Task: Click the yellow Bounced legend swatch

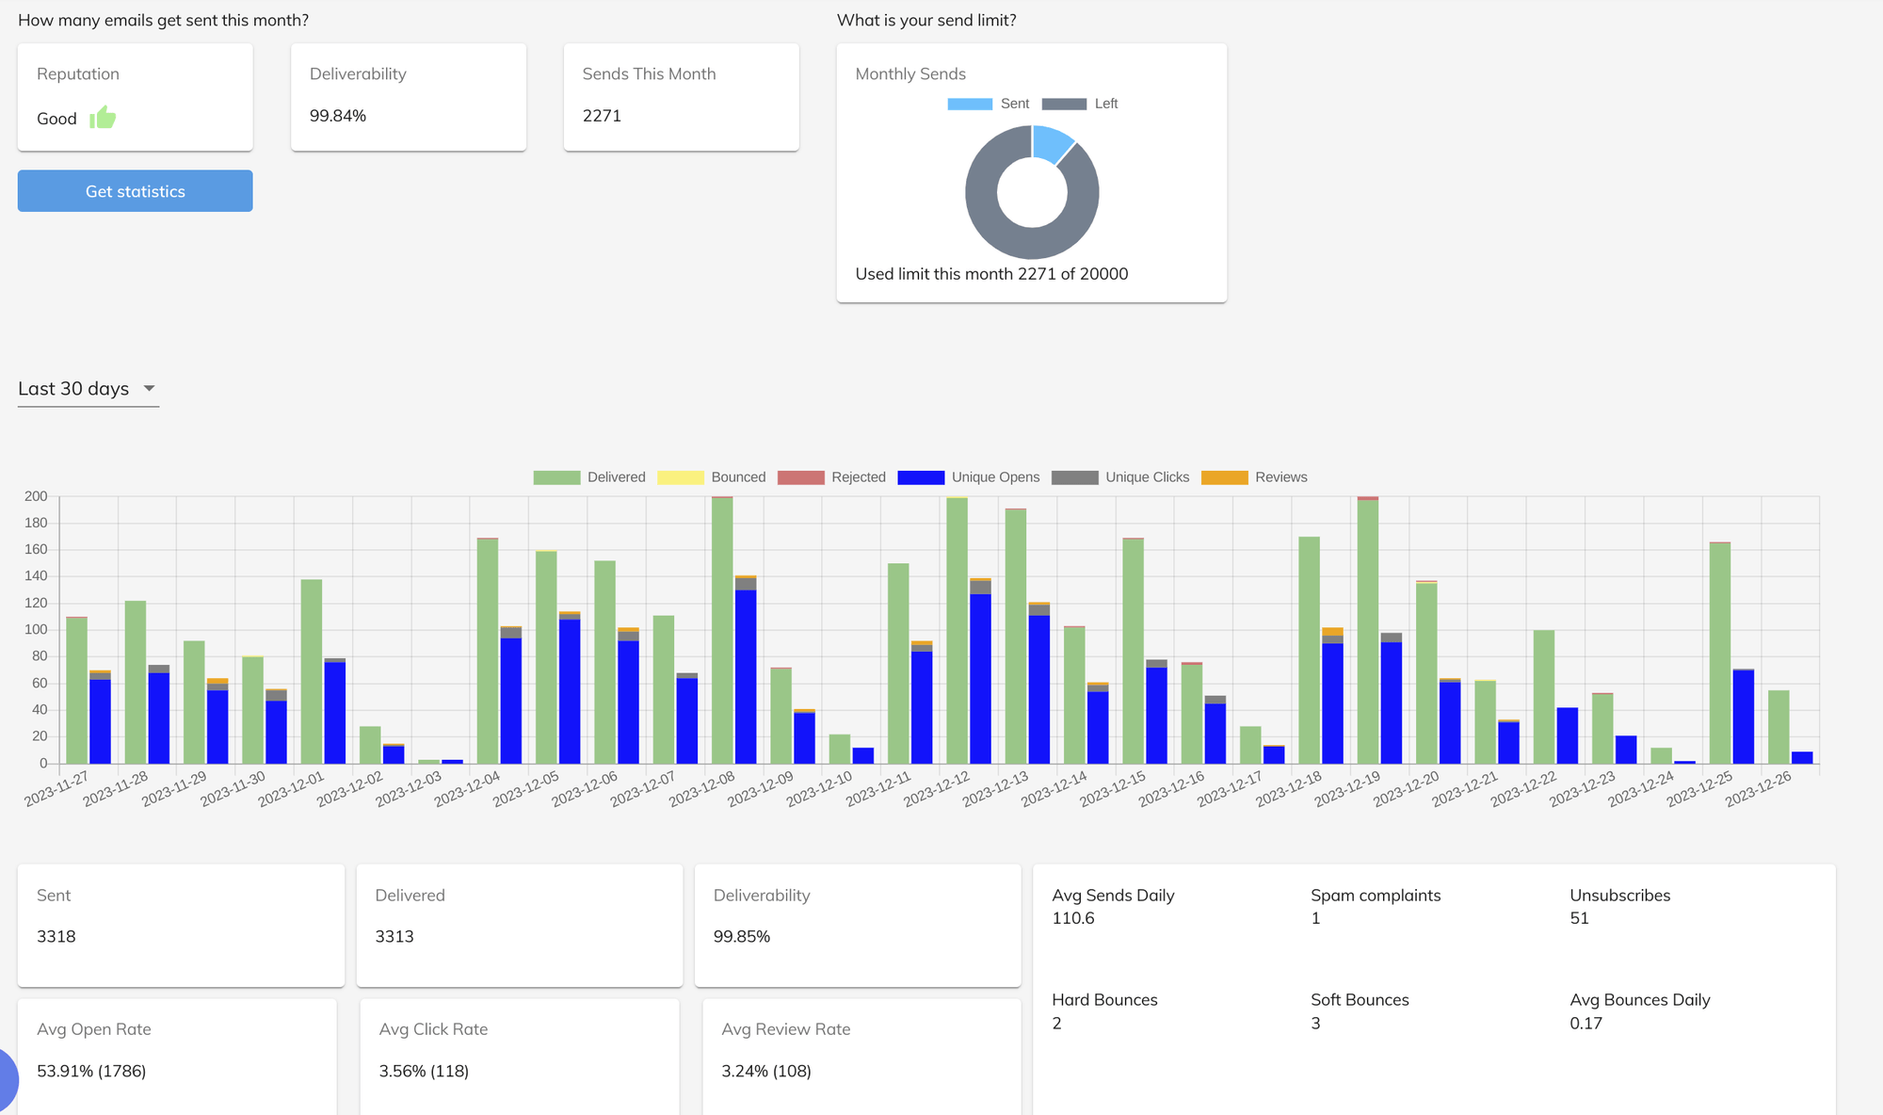Action: point(680,477)
